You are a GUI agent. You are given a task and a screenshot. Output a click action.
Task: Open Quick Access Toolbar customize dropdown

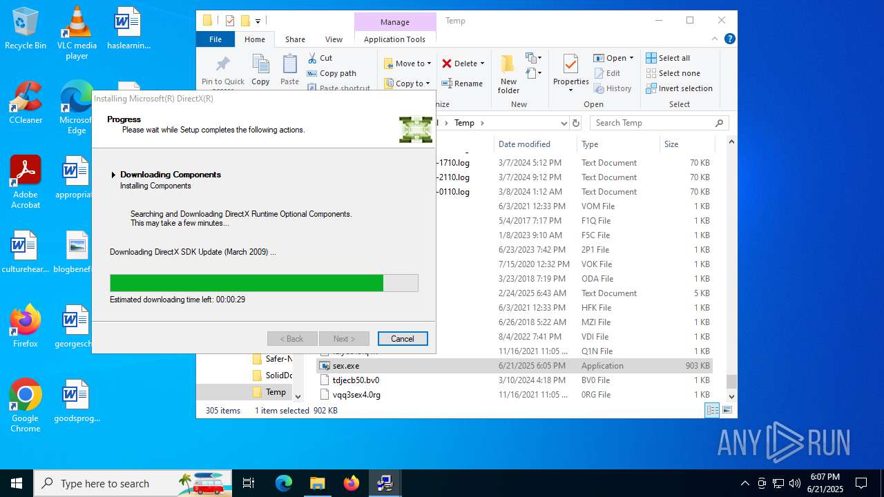tap(258, 21)
